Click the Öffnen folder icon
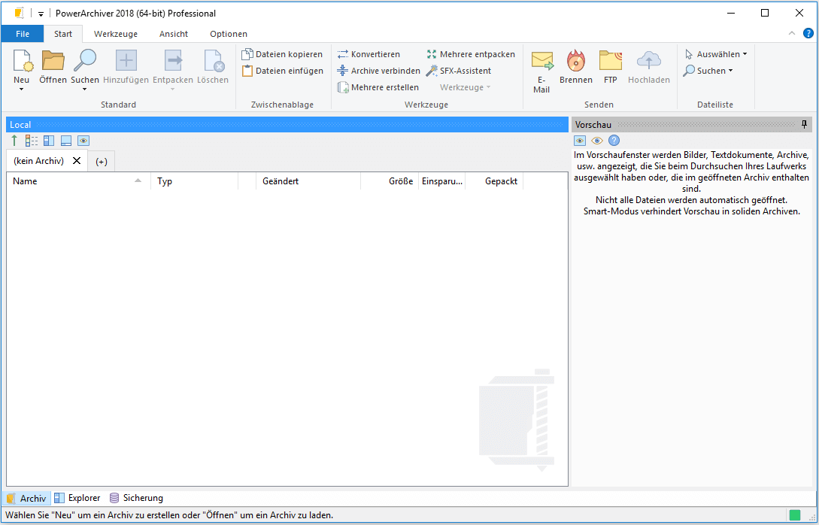This screenshot has height=525, width=819. pos(53,61)
